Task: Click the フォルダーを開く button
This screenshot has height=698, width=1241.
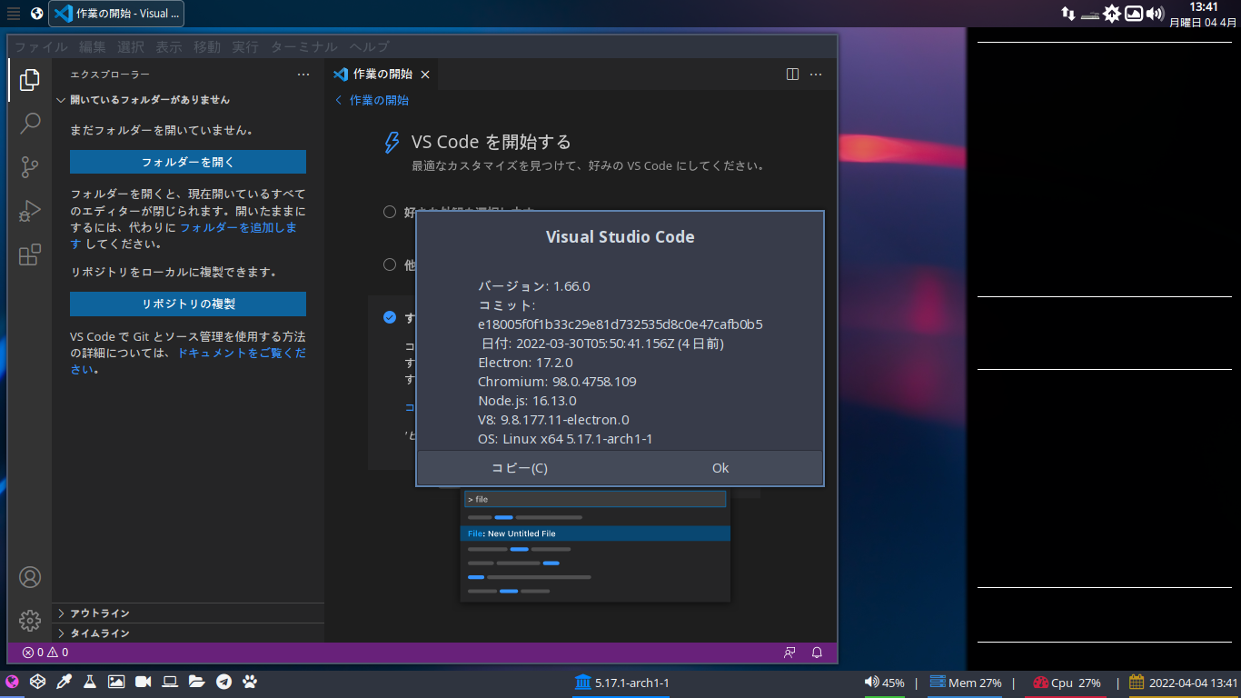Action: [x=188, y=162]
